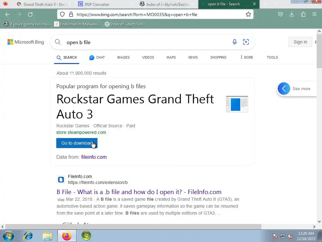Select the NEWS search tab
322x242 pixels.
tap(193, 57)
